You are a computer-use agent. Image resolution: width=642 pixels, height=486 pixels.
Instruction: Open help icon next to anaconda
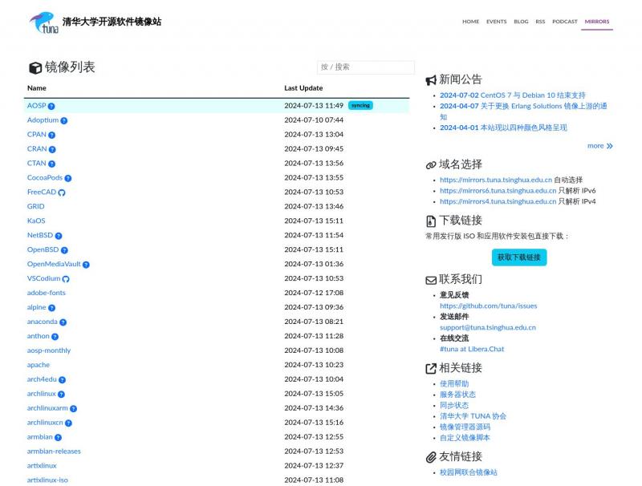point(63,322)
